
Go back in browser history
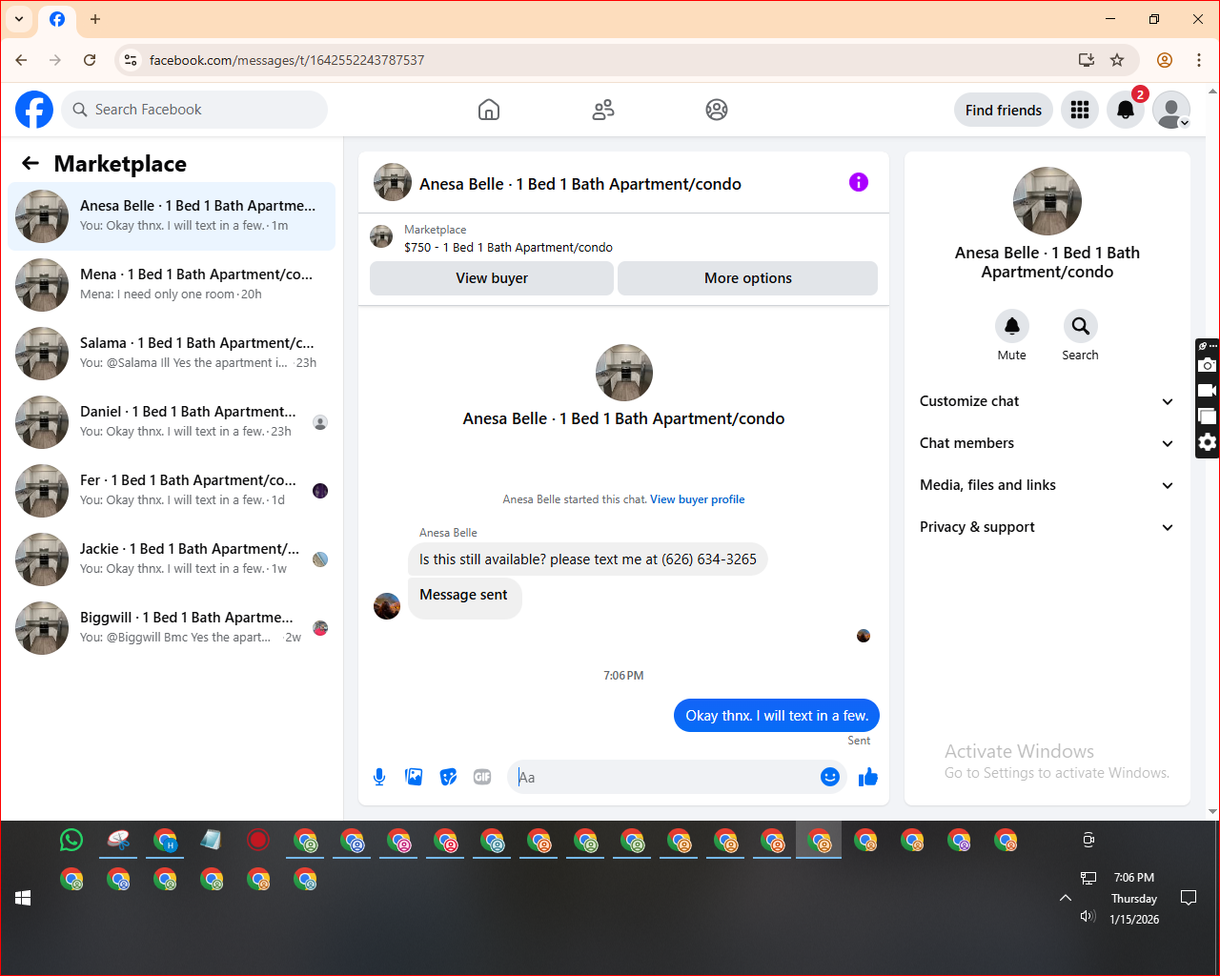21,60
